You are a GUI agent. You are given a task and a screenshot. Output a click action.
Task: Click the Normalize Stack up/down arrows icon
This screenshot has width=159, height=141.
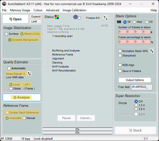coord(152,51)
